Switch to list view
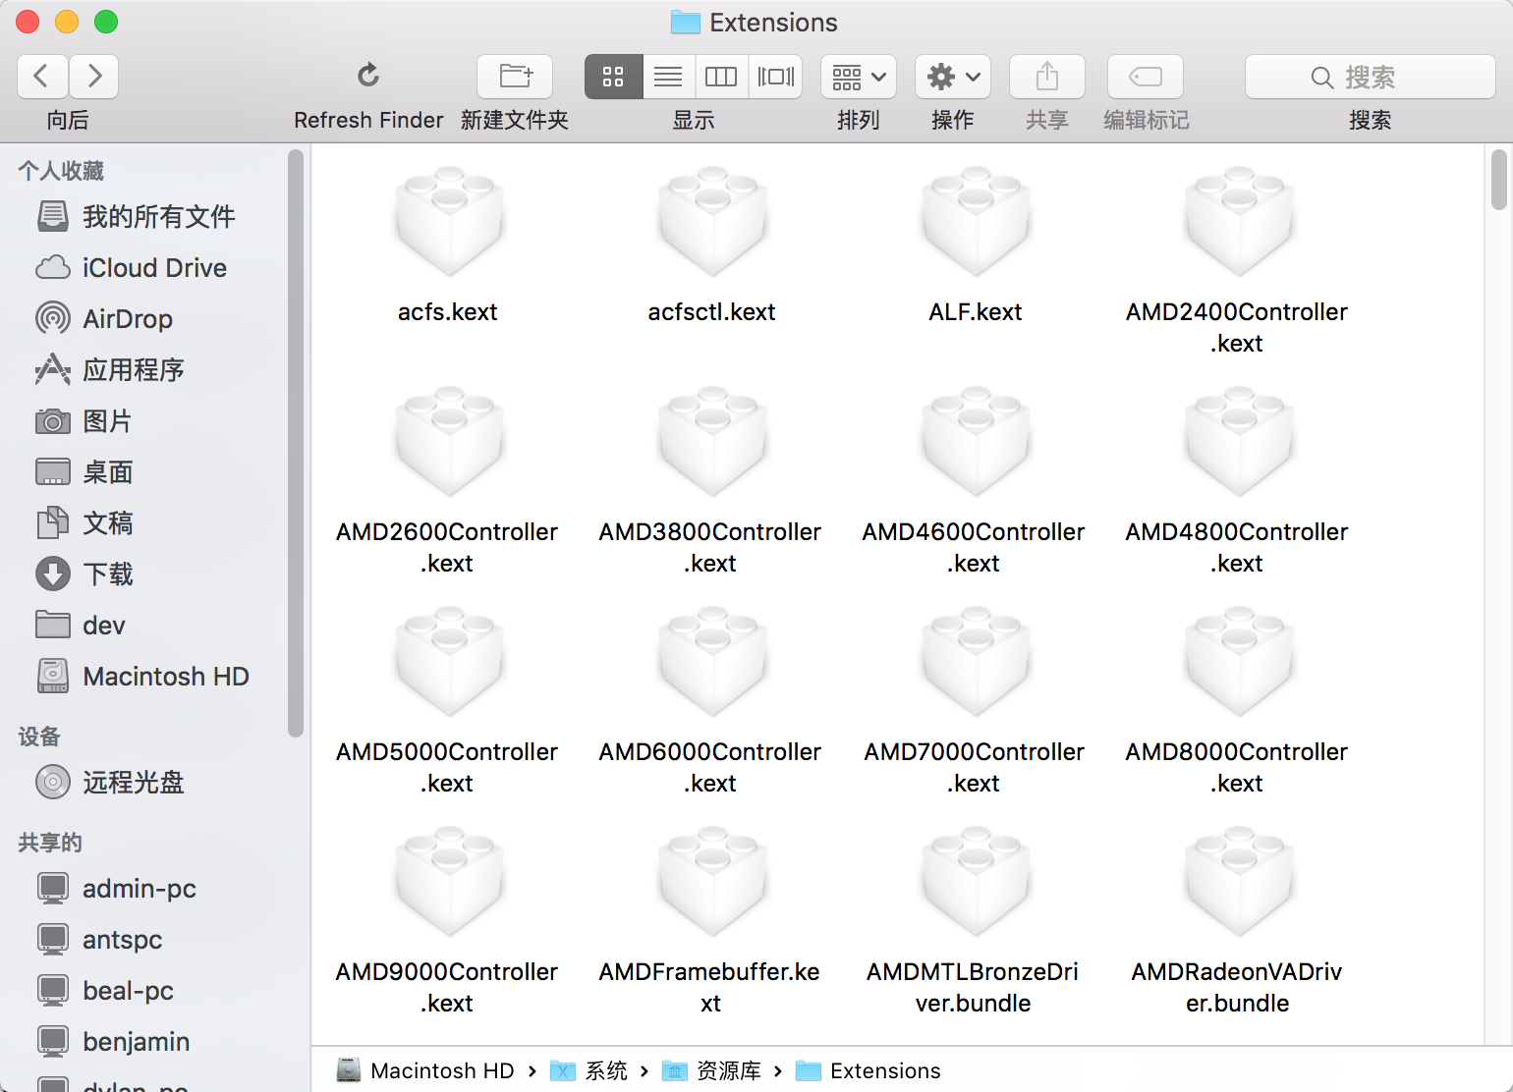Viewport: 1513px width, 1092px height. pyautogui.click(x=668, y=77)
